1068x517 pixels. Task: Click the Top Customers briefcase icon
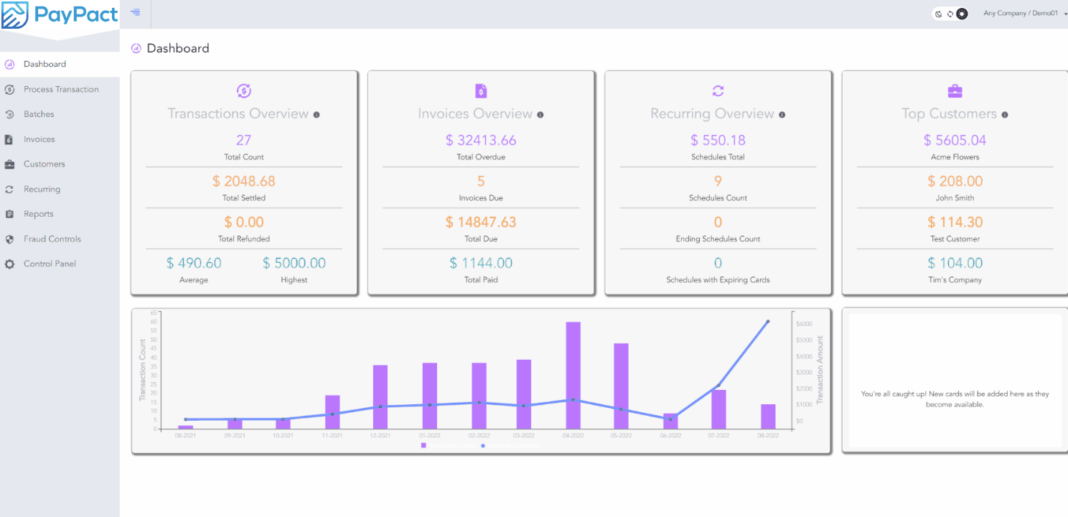(955, 90)
